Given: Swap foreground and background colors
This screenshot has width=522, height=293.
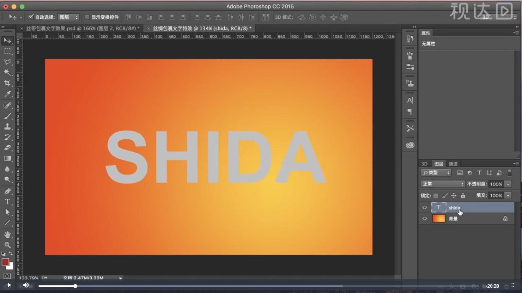Looking at the screenshot, I should 11,254.
